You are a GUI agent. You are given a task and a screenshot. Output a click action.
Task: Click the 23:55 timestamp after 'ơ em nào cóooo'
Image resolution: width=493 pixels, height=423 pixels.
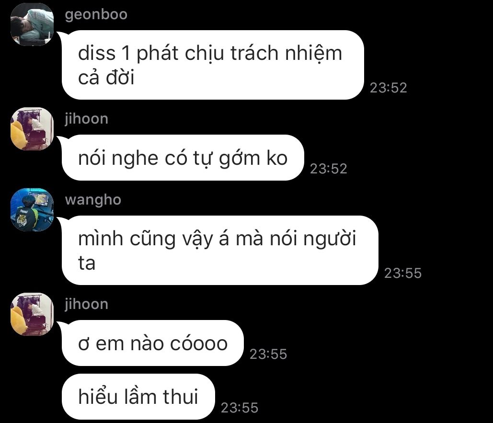tap(268, 354)
